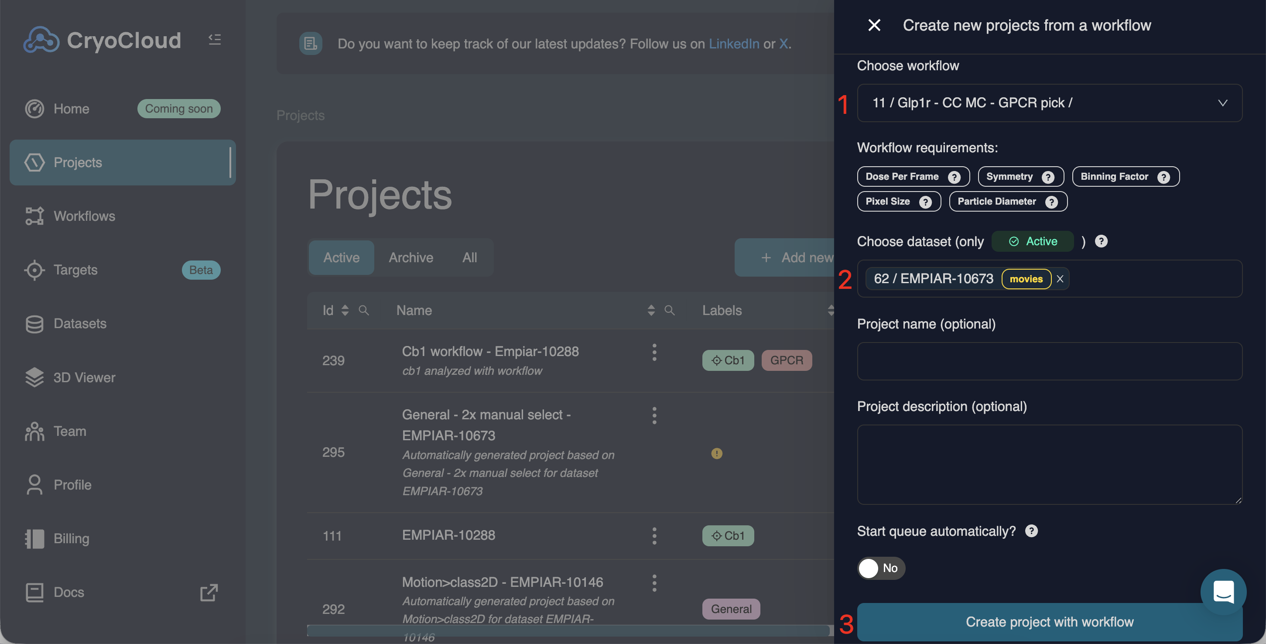Viewport: 1266px width, 644px height.
Task: Click help icon next to Start queue automatically
Action: (1031, 531)
